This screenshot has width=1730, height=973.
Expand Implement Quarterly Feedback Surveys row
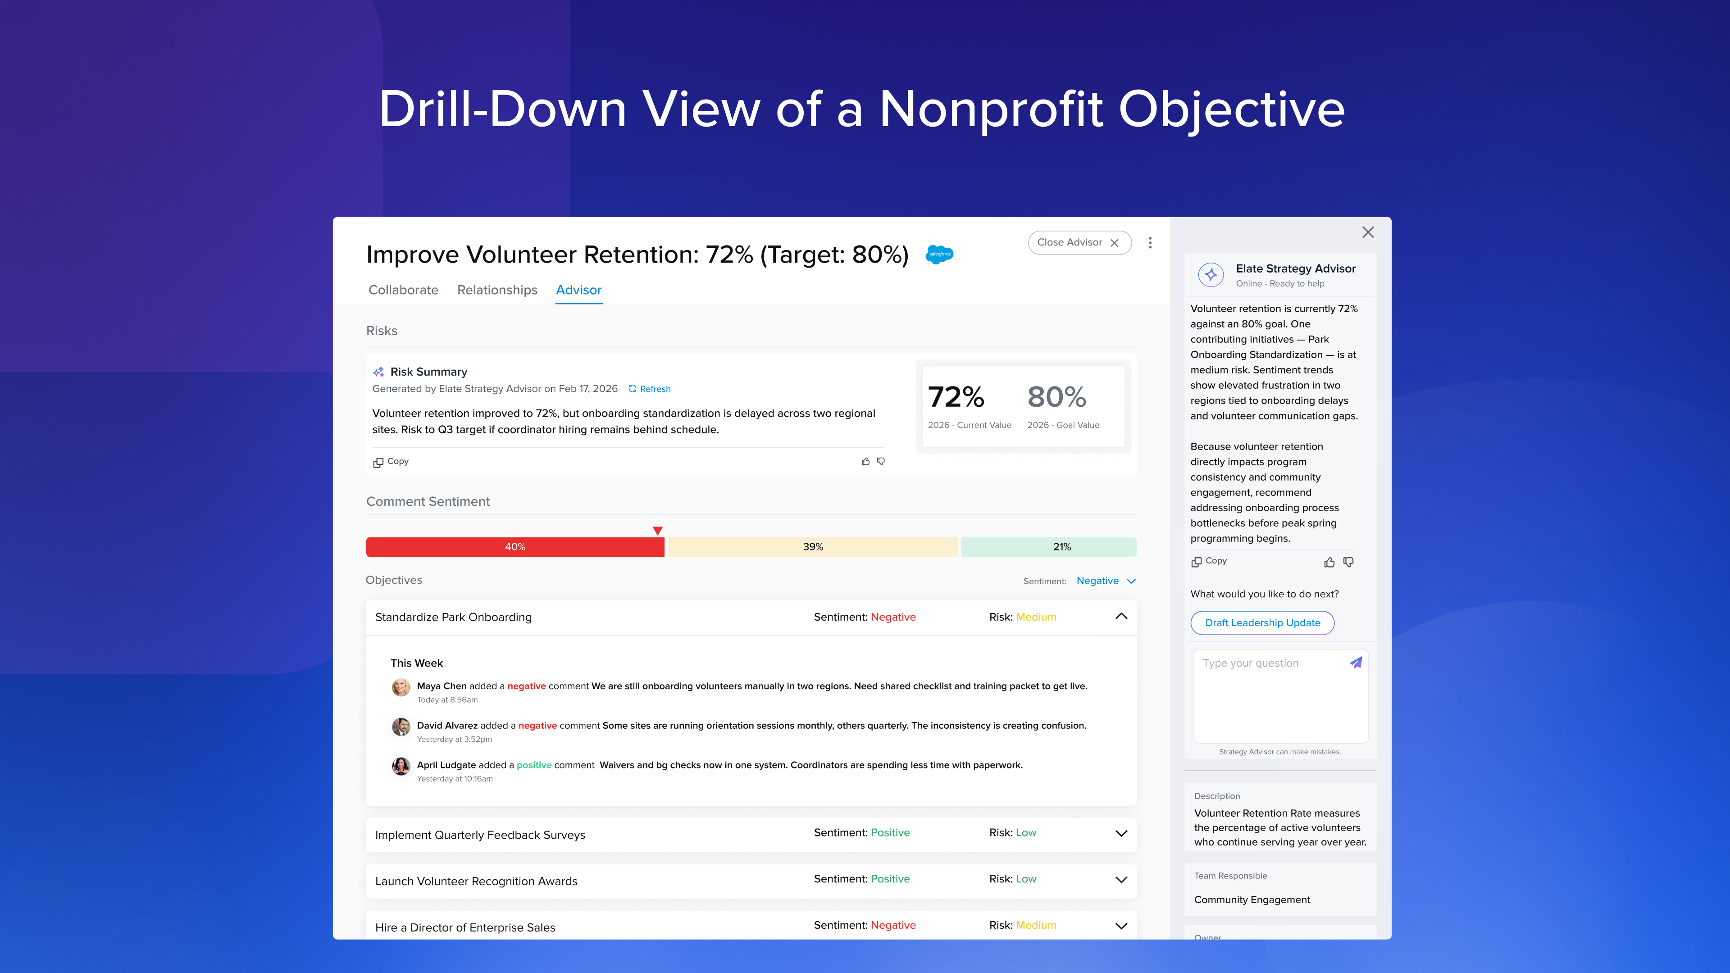click(x=1121, y=833)
